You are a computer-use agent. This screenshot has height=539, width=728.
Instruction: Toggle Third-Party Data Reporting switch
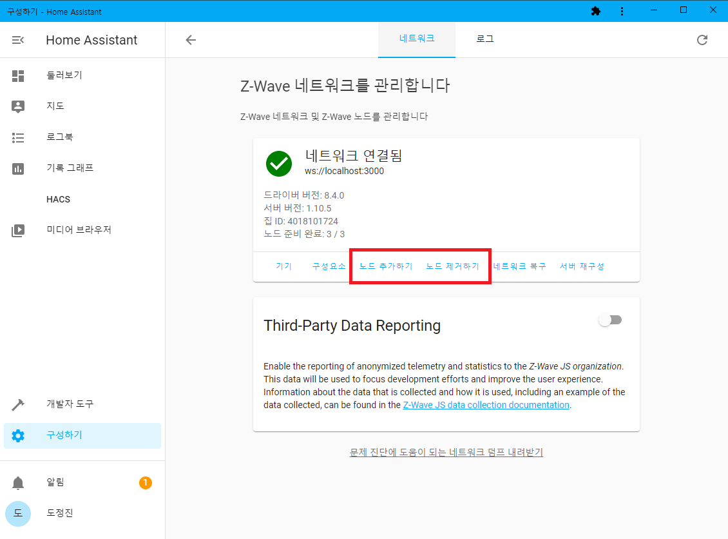[610, 320]
